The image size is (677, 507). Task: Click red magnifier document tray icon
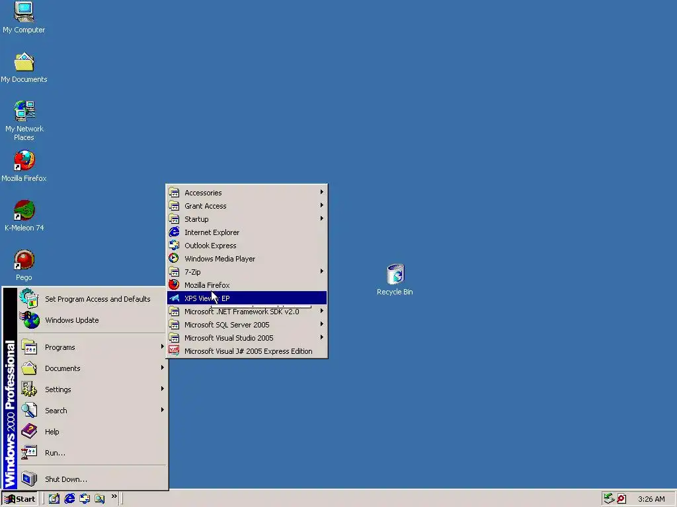621,499
